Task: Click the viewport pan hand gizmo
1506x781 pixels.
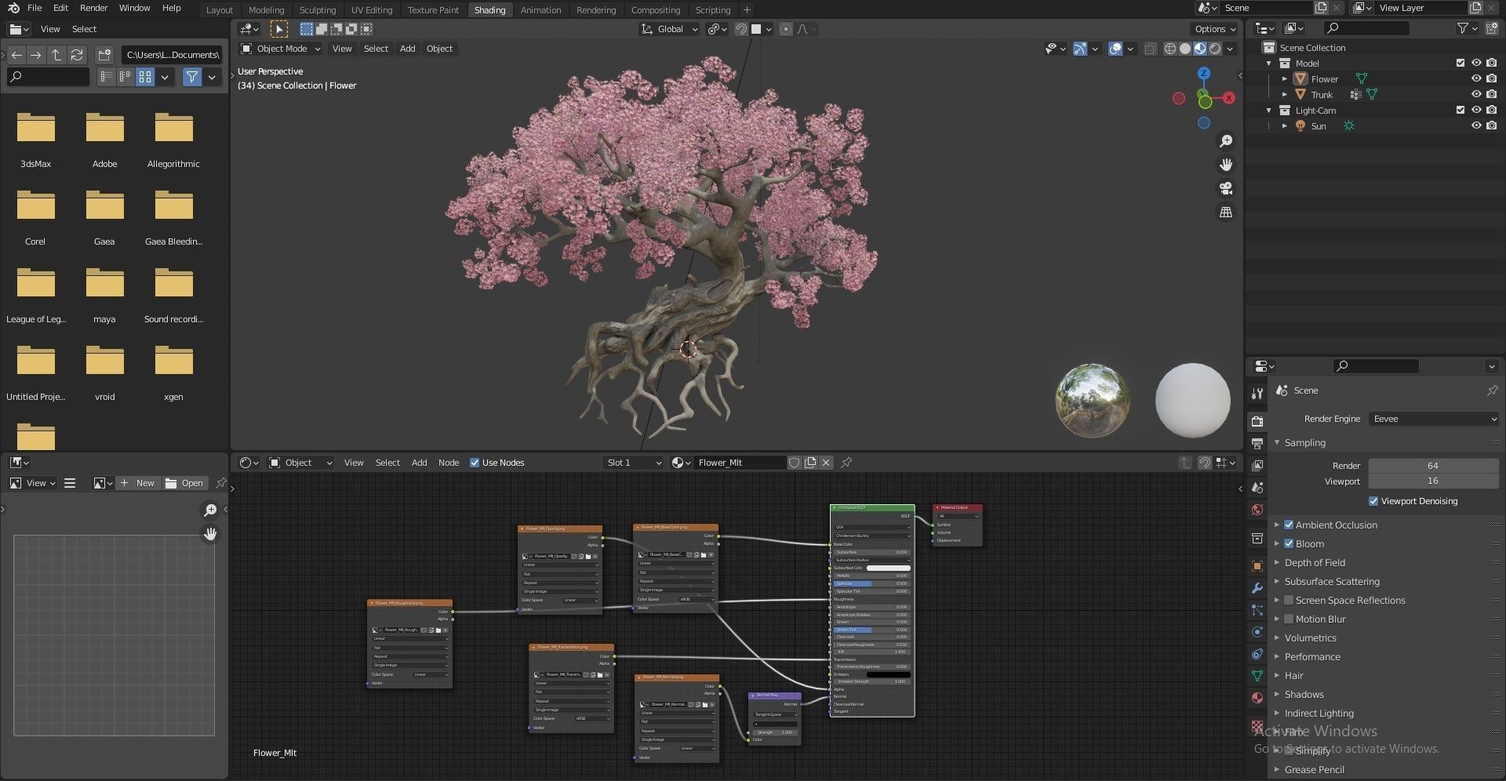Action: point(1225,165)
